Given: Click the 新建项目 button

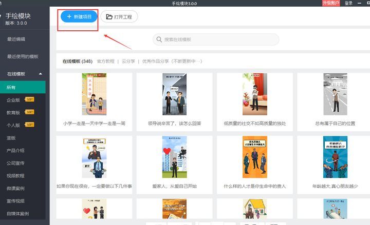Looking at the screenshot, I should pos(79,16).
